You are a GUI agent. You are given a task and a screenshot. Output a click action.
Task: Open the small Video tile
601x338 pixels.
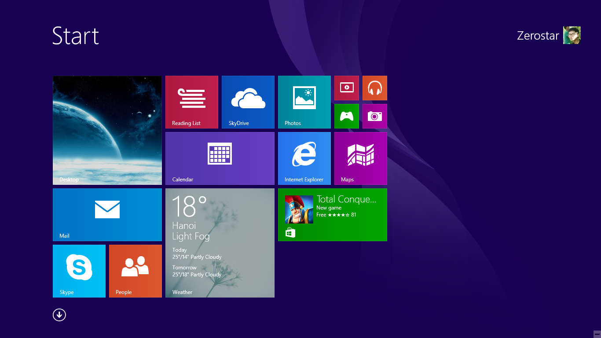point(347,88)
